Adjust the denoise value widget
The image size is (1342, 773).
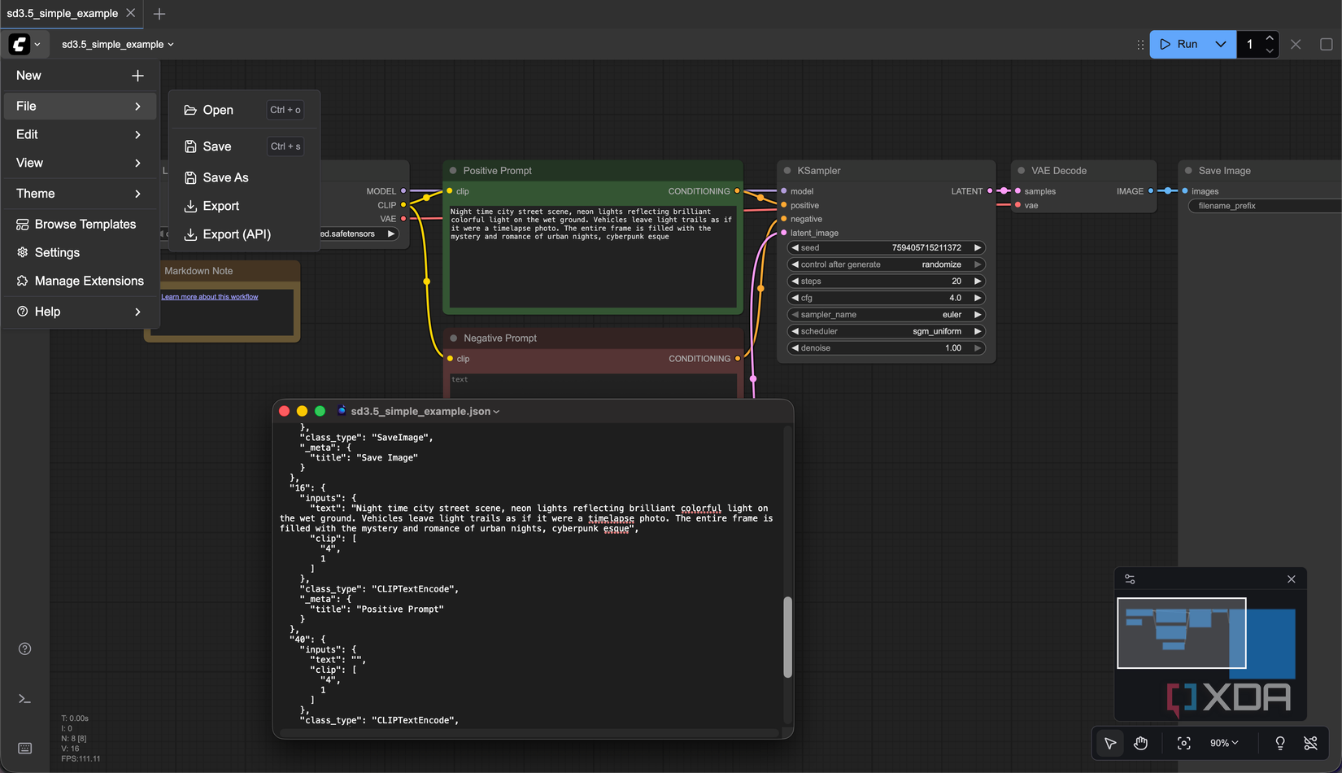886,348
